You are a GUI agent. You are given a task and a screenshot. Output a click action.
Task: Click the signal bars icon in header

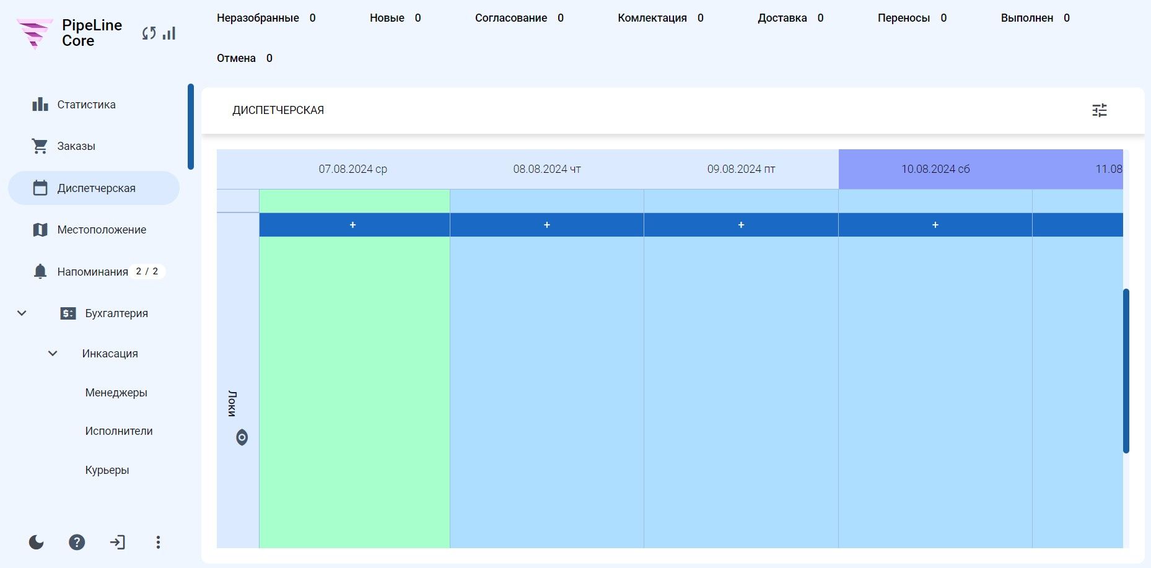[169, 33]
